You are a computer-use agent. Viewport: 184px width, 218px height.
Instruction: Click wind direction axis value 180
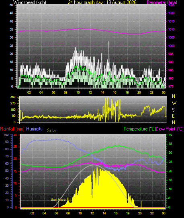coord(13,110)
